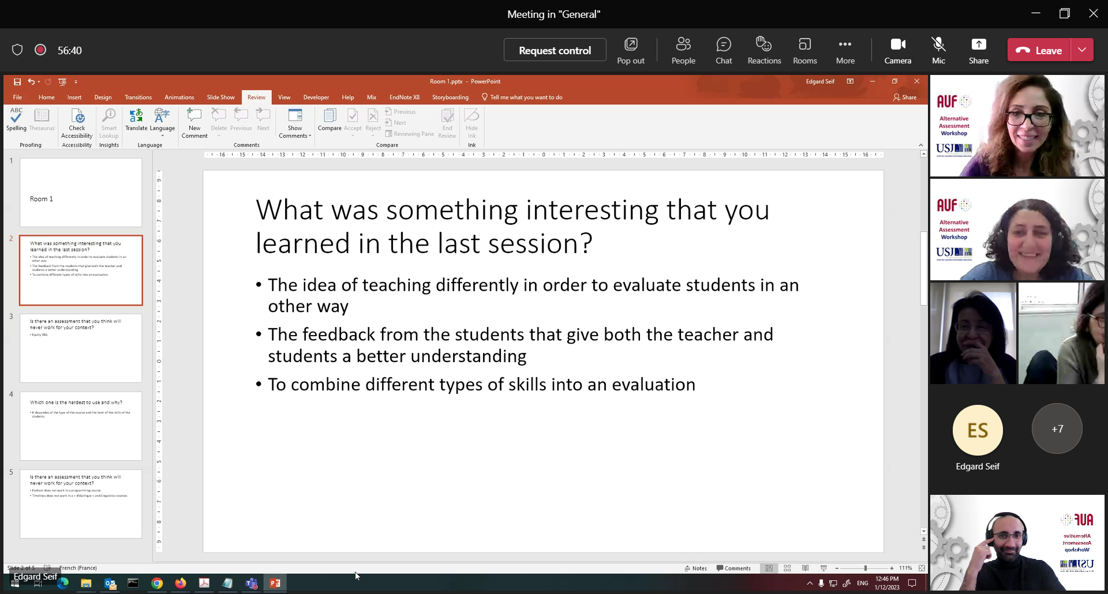1108x594 pixels.
Task: Click the zoom out minus button
Action: [x=837, y=568]
